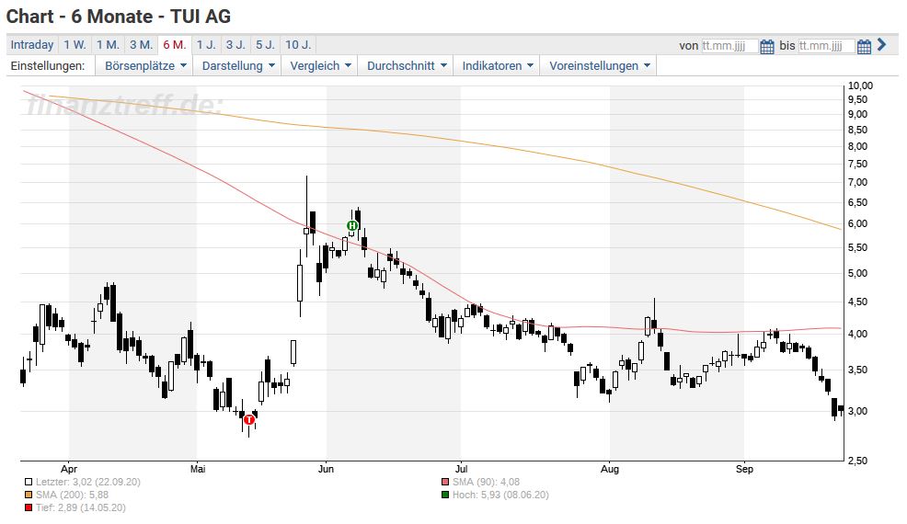The width and height of the screenshot is (907, 524).
Task: Click the green Hoch legend swatch
Action: [x=445, y=495]
